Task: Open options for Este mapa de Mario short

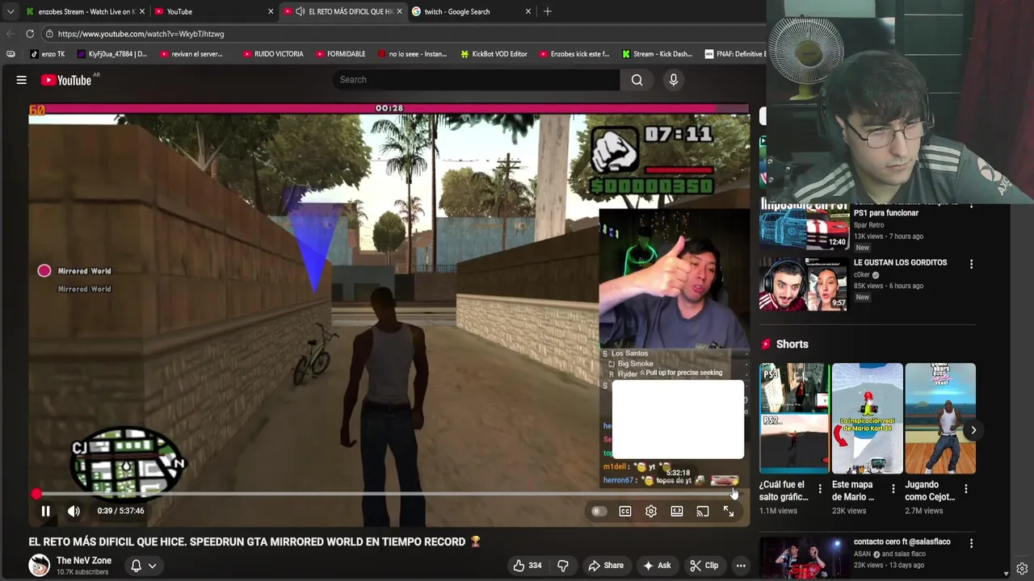Action: point(893,489)
